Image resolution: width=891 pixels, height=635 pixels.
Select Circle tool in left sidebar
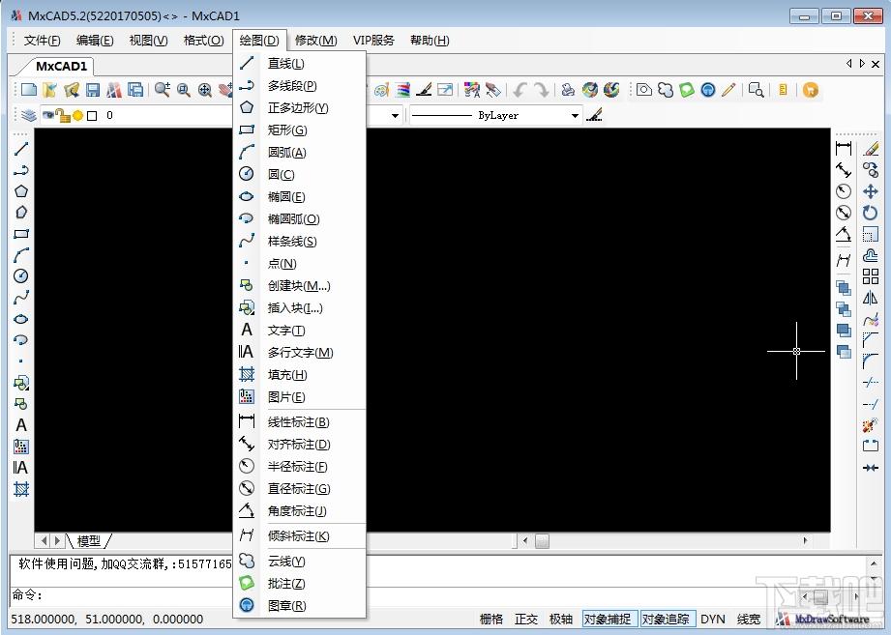click(21, 276)
